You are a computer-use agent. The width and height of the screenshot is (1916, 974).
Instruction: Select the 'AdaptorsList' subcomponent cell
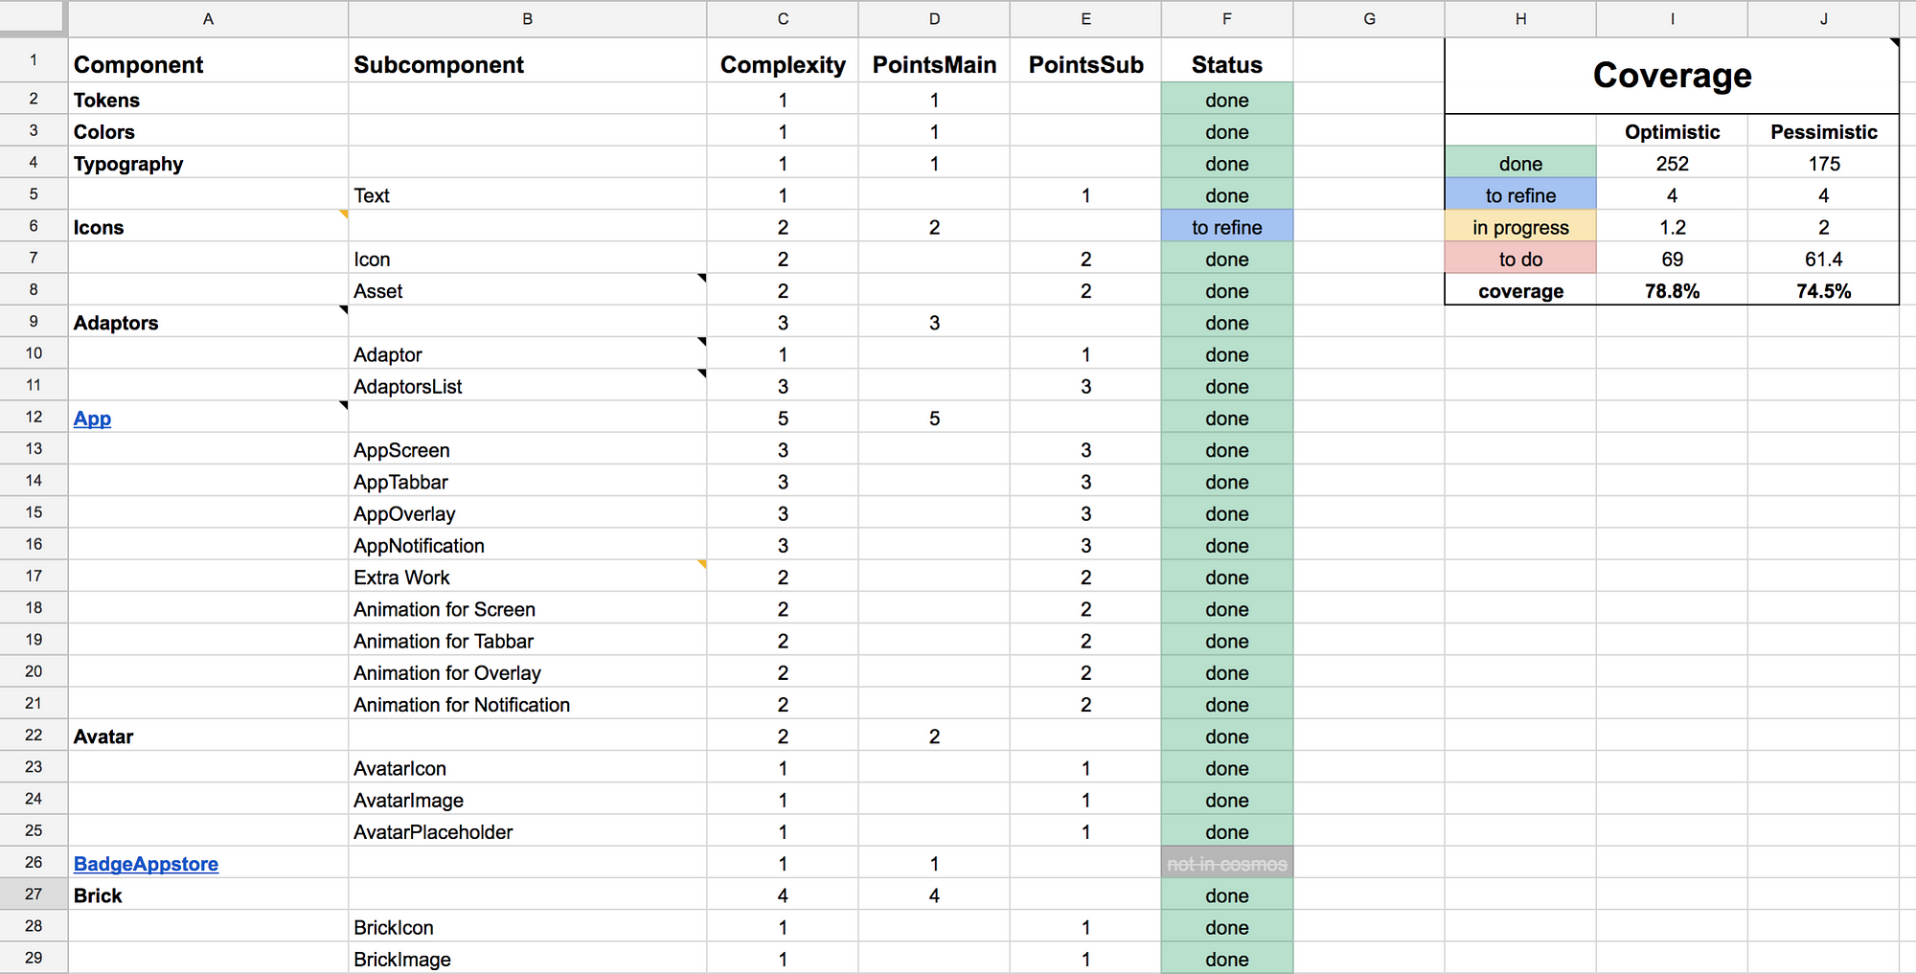pyautogui.click(x=528, y=386)
